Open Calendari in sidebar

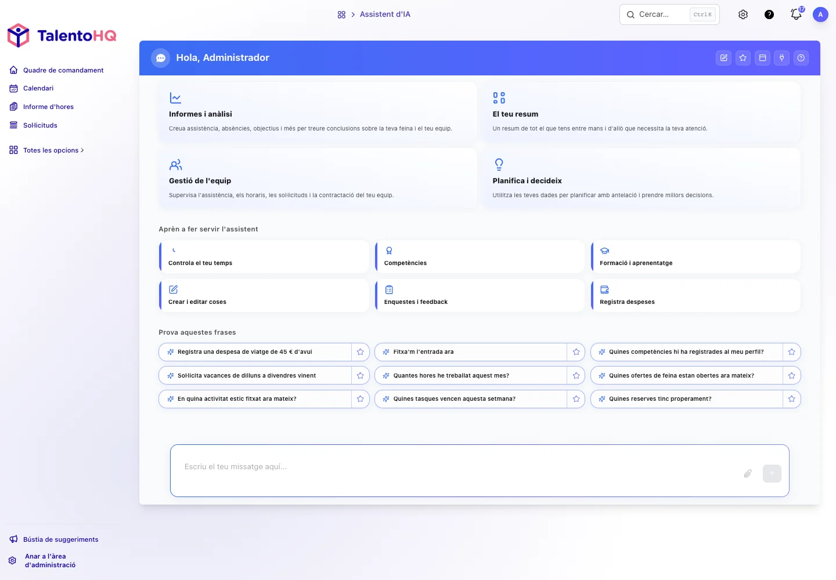(x=32, y=88)
